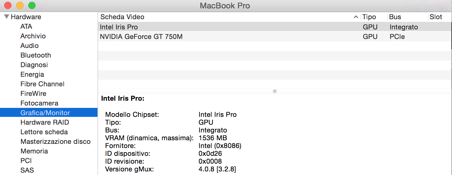Click the Intel Iris Pro detail heading
This screenshot has width=452, height=175.
tap(123, 98)
